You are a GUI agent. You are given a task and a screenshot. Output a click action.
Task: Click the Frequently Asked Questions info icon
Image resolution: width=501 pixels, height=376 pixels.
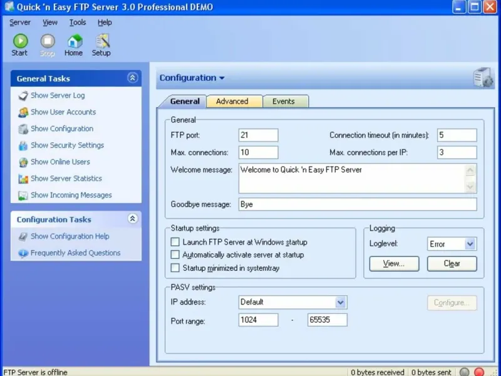[x=23, y=253]
